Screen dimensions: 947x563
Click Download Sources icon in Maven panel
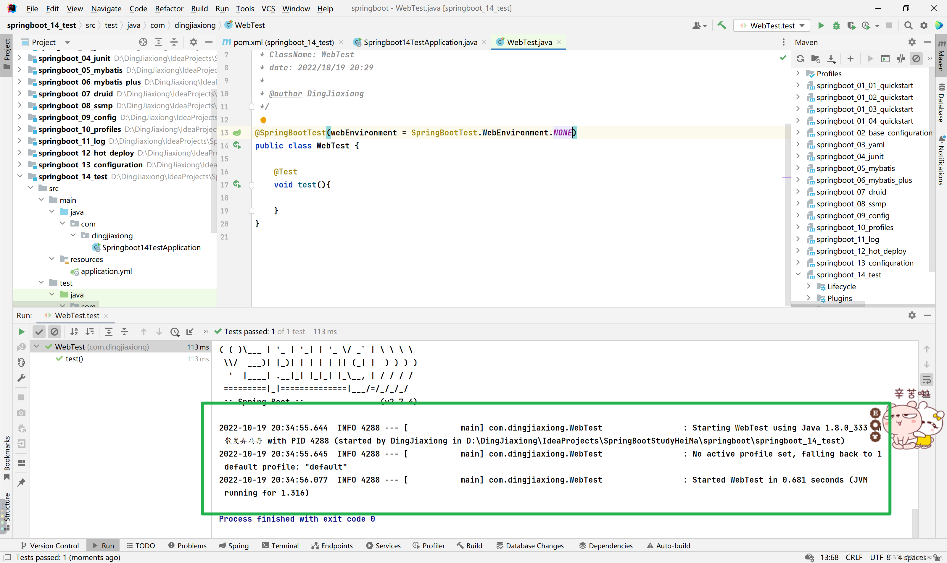[831, 59]
